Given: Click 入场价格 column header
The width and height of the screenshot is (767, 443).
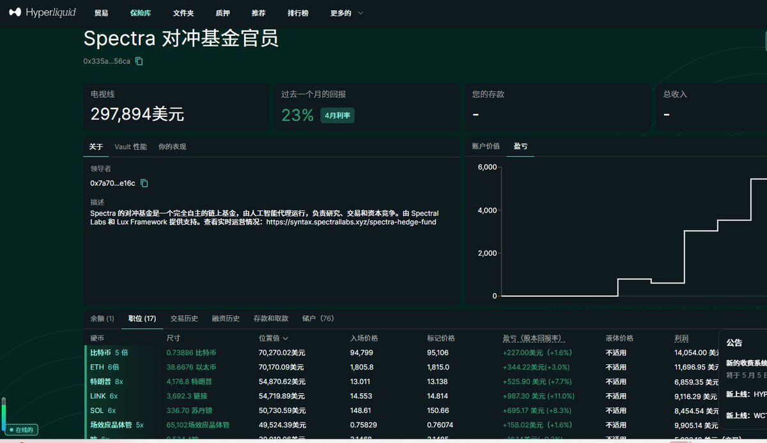Looking at the screenshot, I should click(x=364, y=338).
